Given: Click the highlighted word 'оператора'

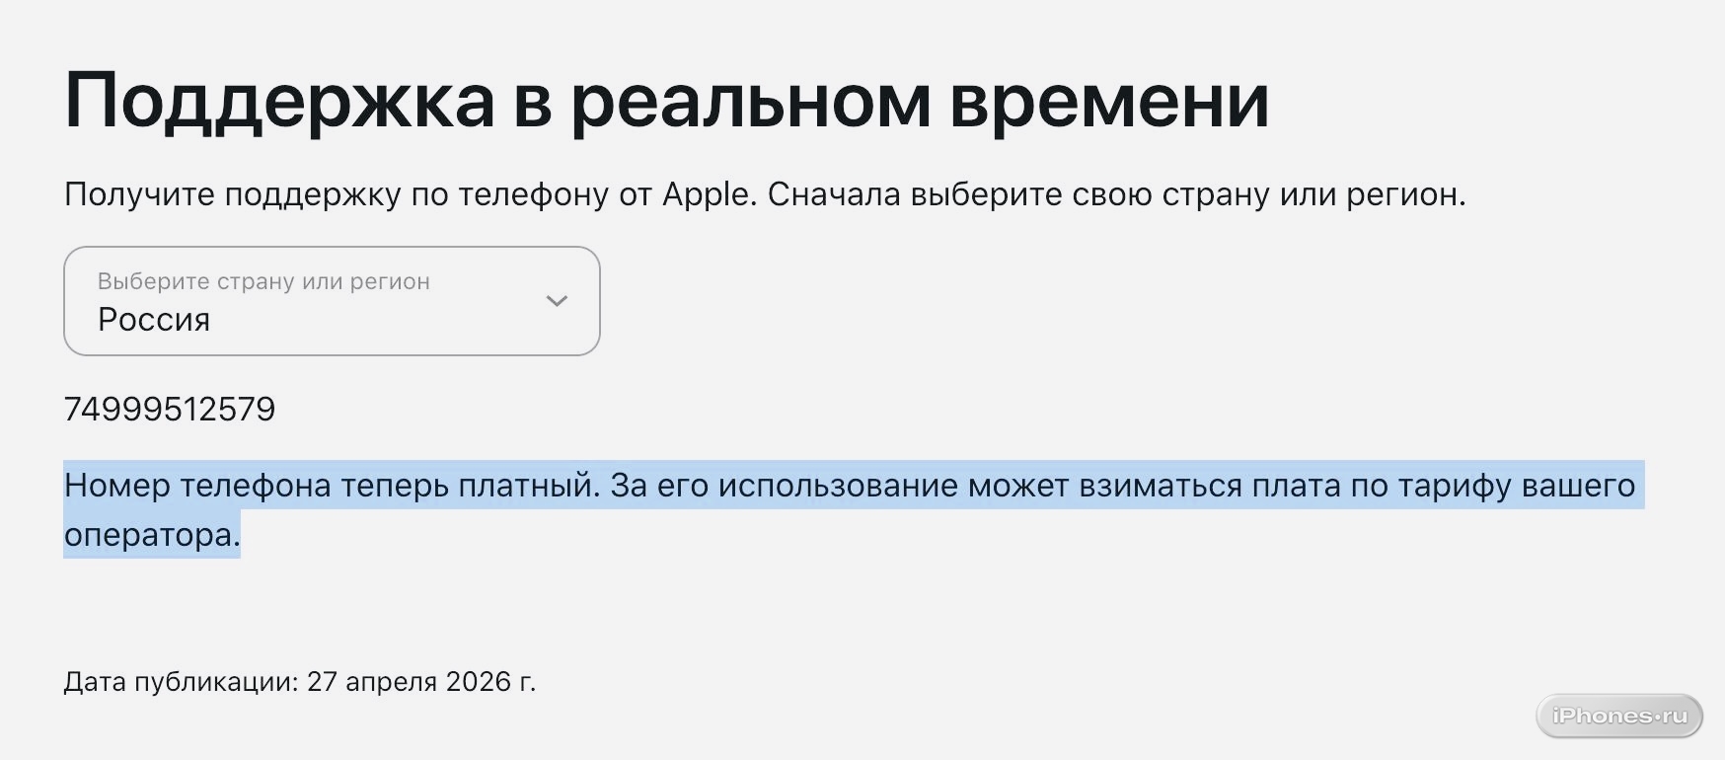Looking at the screenshot, I should tap(152, 535).
